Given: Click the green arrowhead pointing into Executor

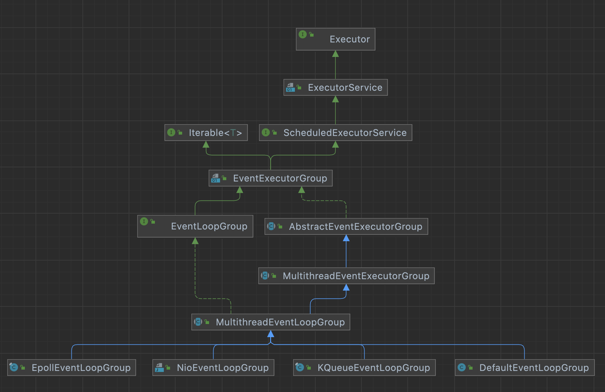Looking at the screenshot, I should coord(335,54).
